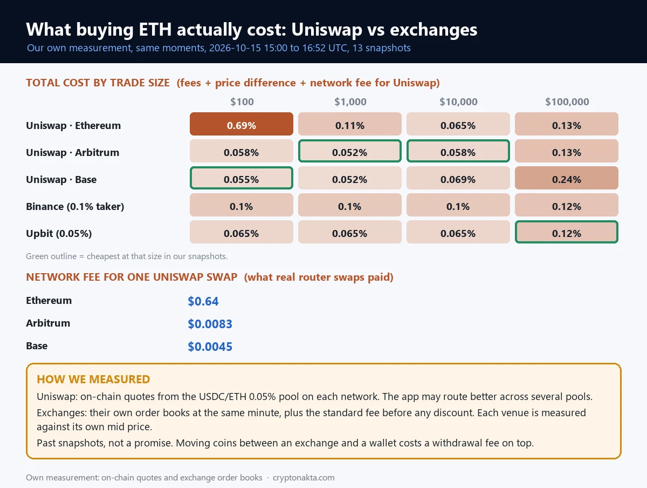
Task: Click green-outlined 0.12% cell in Upbit row
Action: [567, 232]
